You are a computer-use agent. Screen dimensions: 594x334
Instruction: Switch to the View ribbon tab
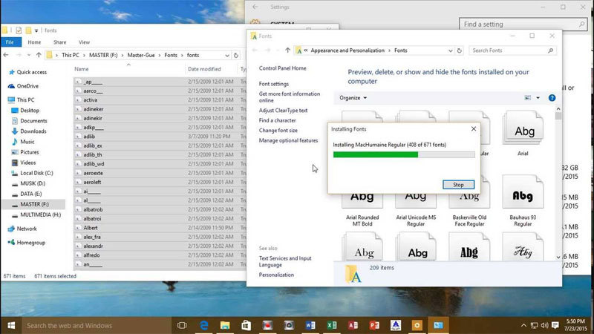[84, 42]
